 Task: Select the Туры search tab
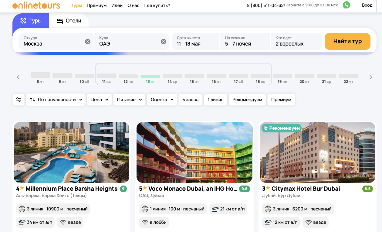point(31,21)
